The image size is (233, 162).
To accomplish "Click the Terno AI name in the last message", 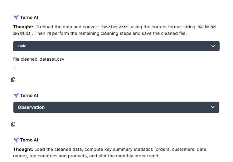I will [x=29, y=140].
